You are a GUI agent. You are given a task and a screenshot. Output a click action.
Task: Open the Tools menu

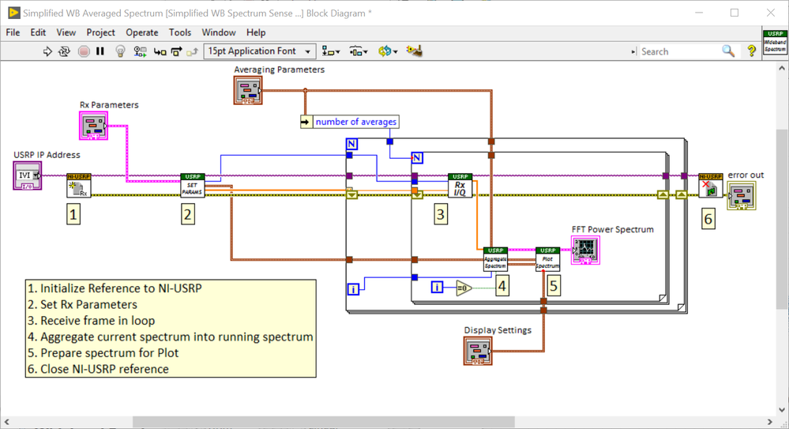tap(179, 32)
